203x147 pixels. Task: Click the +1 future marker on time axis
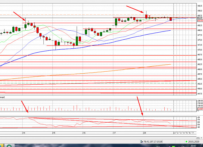click(175, 133)
